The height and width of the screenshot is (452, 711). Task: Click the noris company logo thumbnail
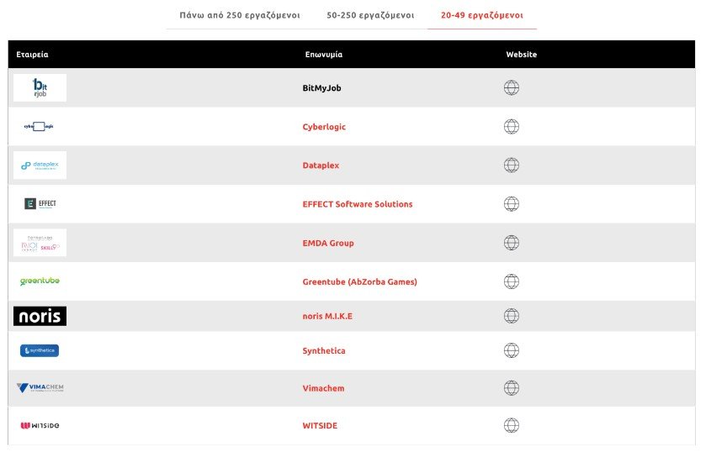point(40,316)
